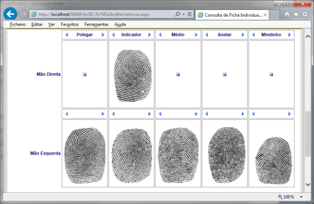
Task: Click the browser Forward button
Action: pos(23,14)
